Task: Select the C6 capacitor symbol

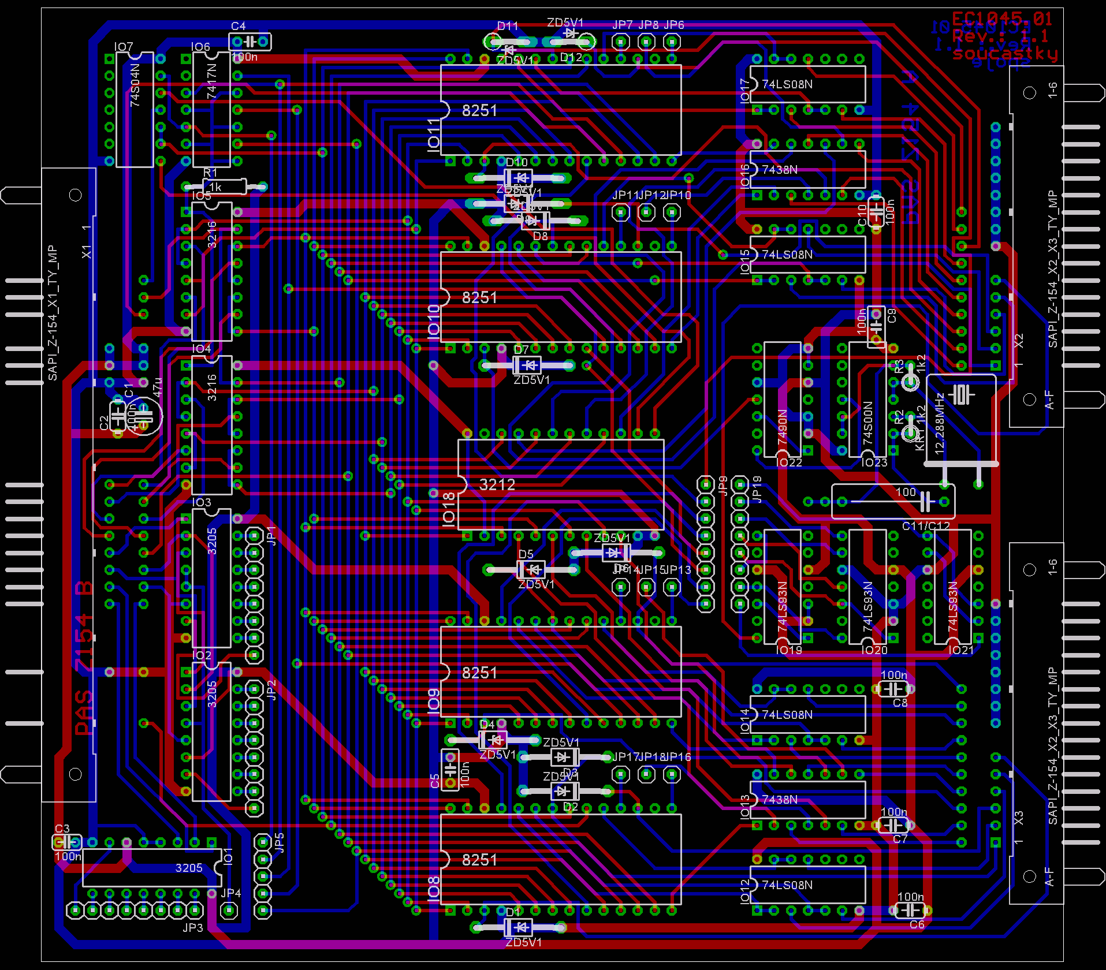Action: (x=910, y=911)
